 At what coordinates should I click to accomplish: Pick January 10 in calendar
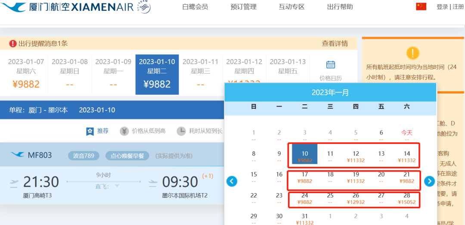click(305, 154)
